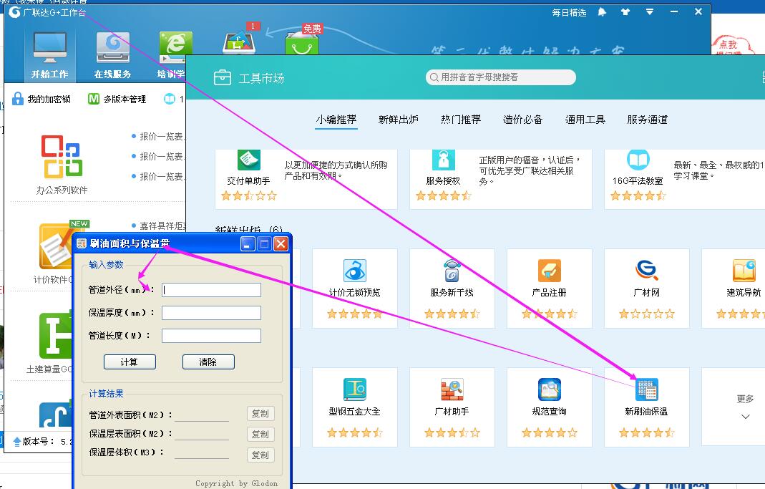The image size is (765, 489).
Task: Click the 刷油面积与保温量 window title icon
Action: pyautogui.click(x=82, y=243)
